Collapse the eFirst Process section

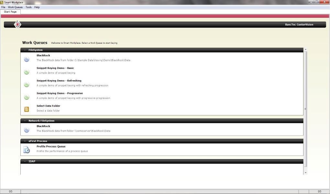(25, 141)
